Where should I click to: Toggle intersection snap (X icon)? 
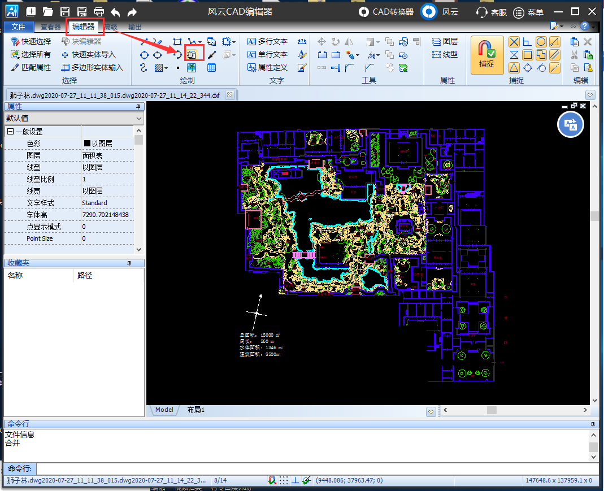coord(514,42)
